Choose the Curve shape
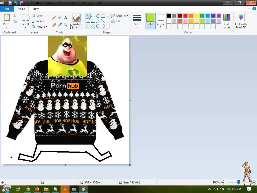This screenshot has width=257, height=193. tap(93, 16)
